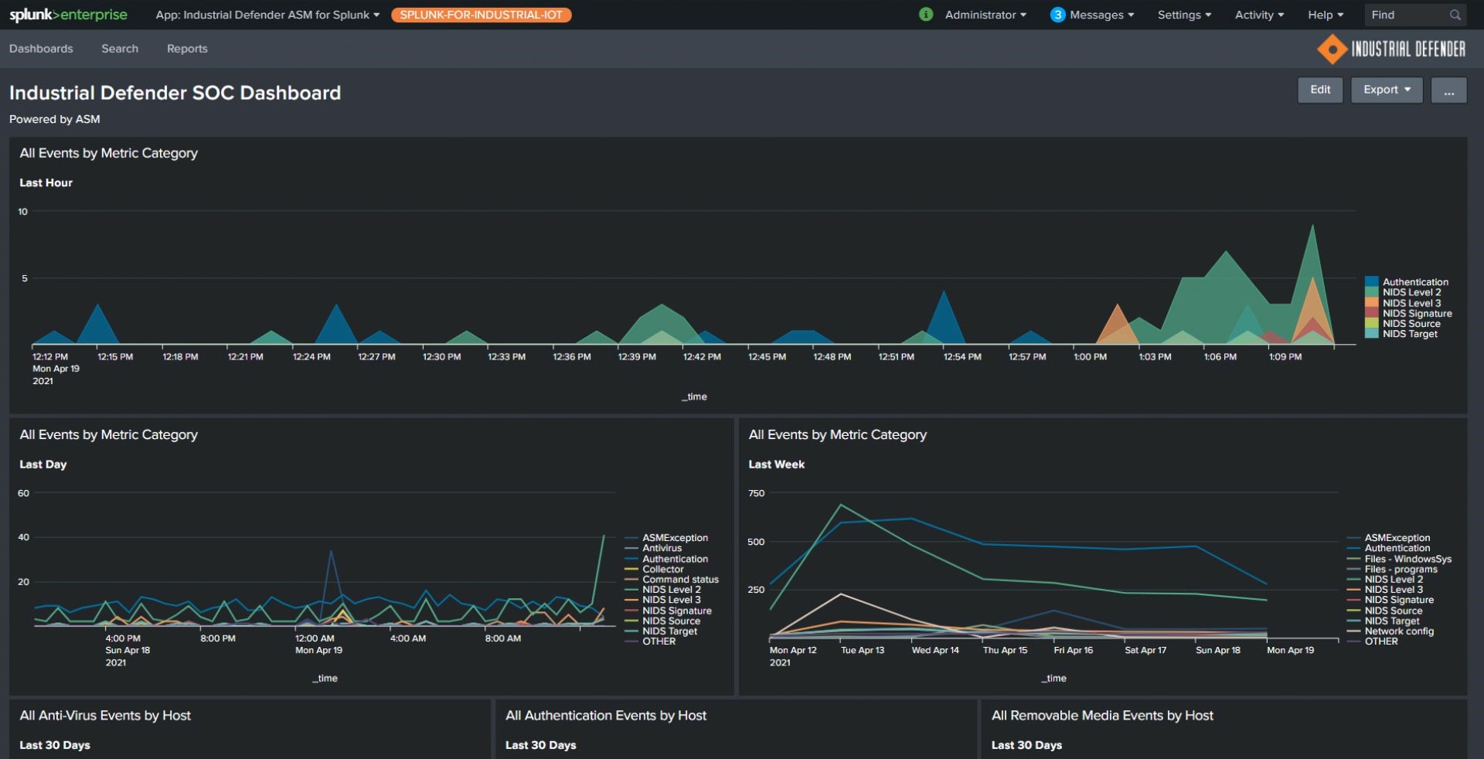Viewport: 1484px width, 759px height.
Task: Click the SPLUNK-FOR-INDUSTRIAL-IOT orange badge
Action: (x=481, y=15)
